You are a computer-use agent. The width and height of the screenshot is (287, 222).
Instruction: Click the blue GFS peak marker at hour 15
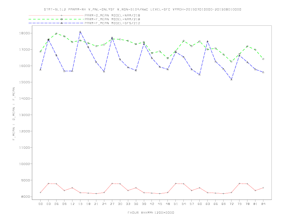80,32
